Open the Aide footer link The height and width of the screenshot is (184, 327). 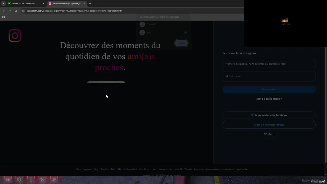[113, 169]
